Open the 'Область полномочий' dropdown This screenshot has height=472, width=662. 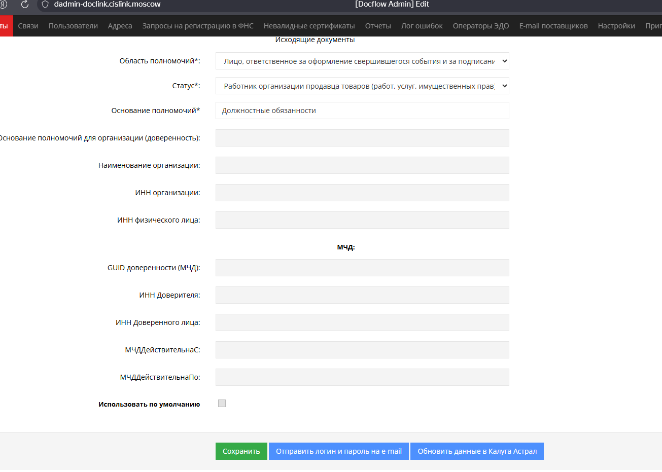tap(362, 61)
